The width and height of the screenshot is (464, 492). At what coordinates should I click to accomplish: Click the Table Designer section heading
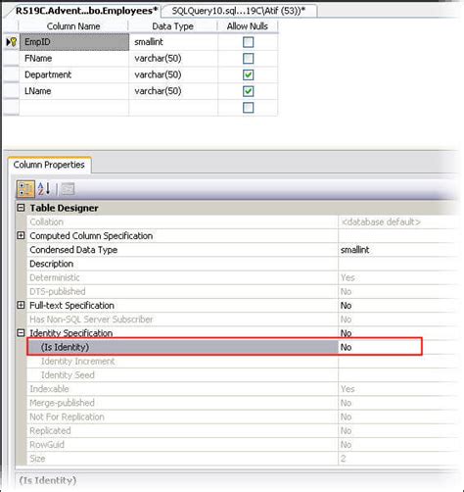click(64, 208)
